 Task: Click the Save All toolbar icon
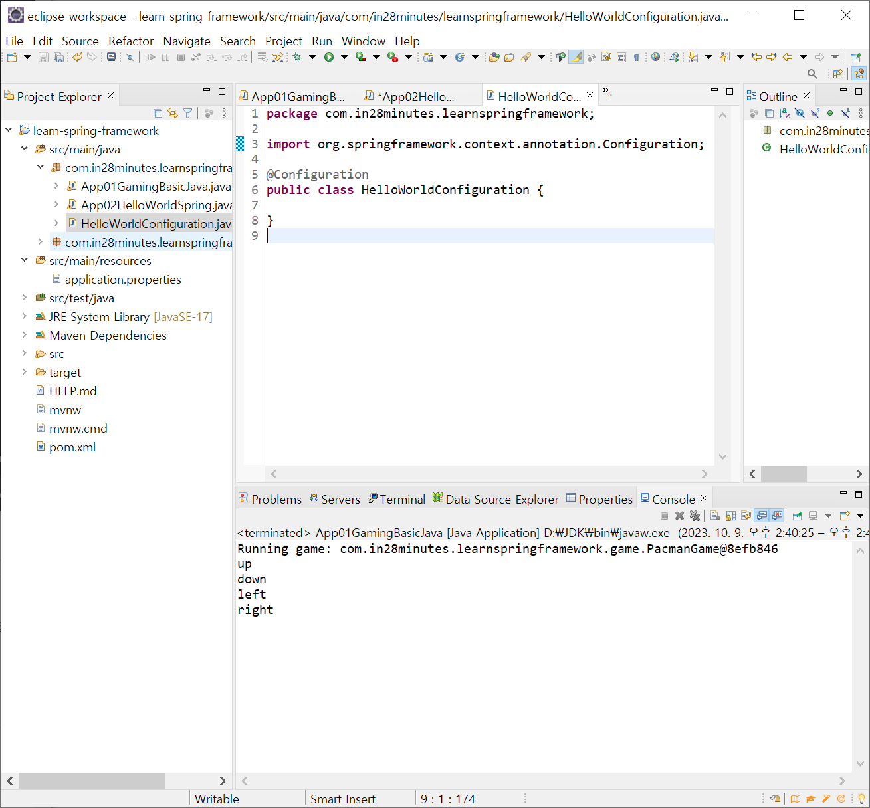(x=58, y=57)
